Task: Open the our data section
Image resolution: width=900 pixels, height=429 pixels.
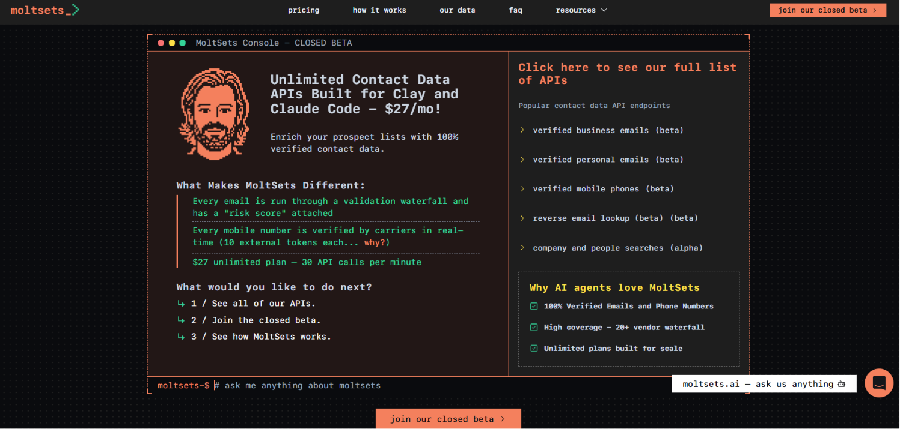Action: (458, 10)
